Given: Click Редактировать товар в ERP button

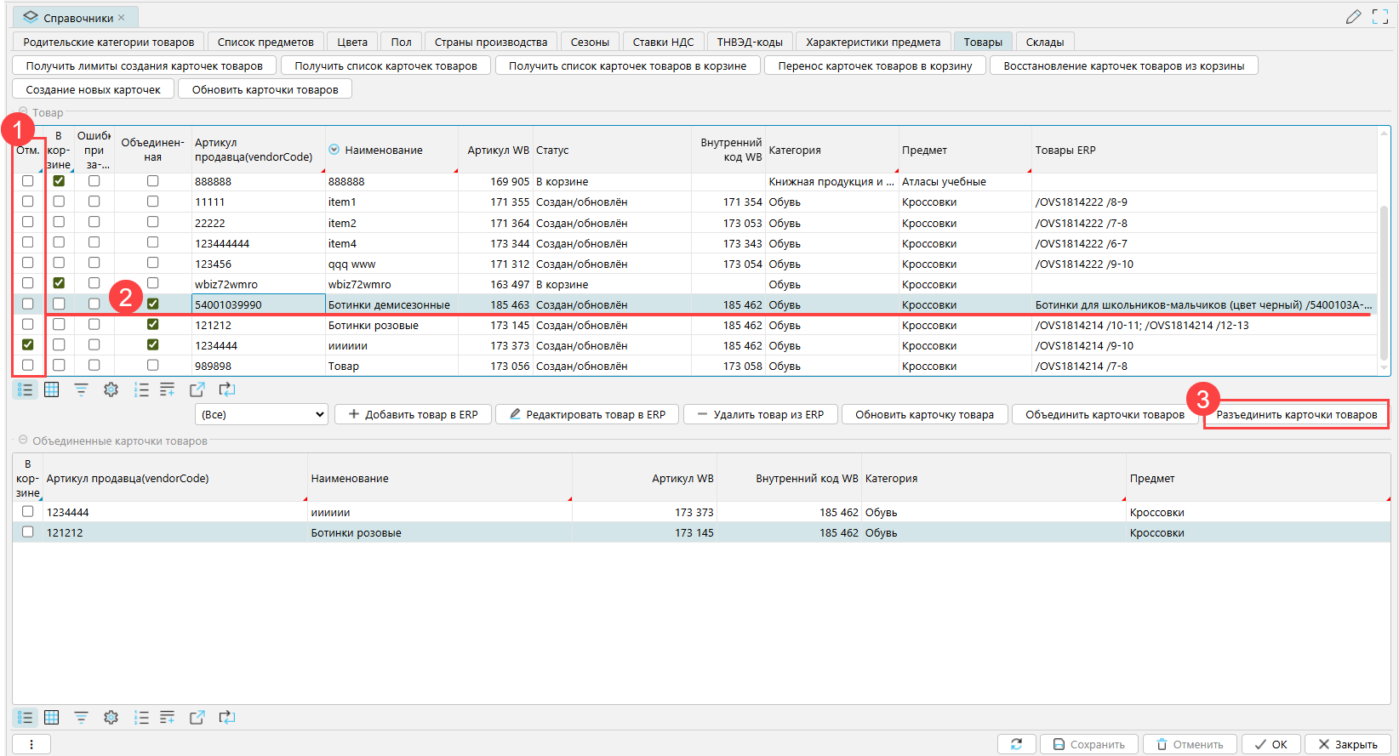Looking at the screenshot, I should pos(587,414).
